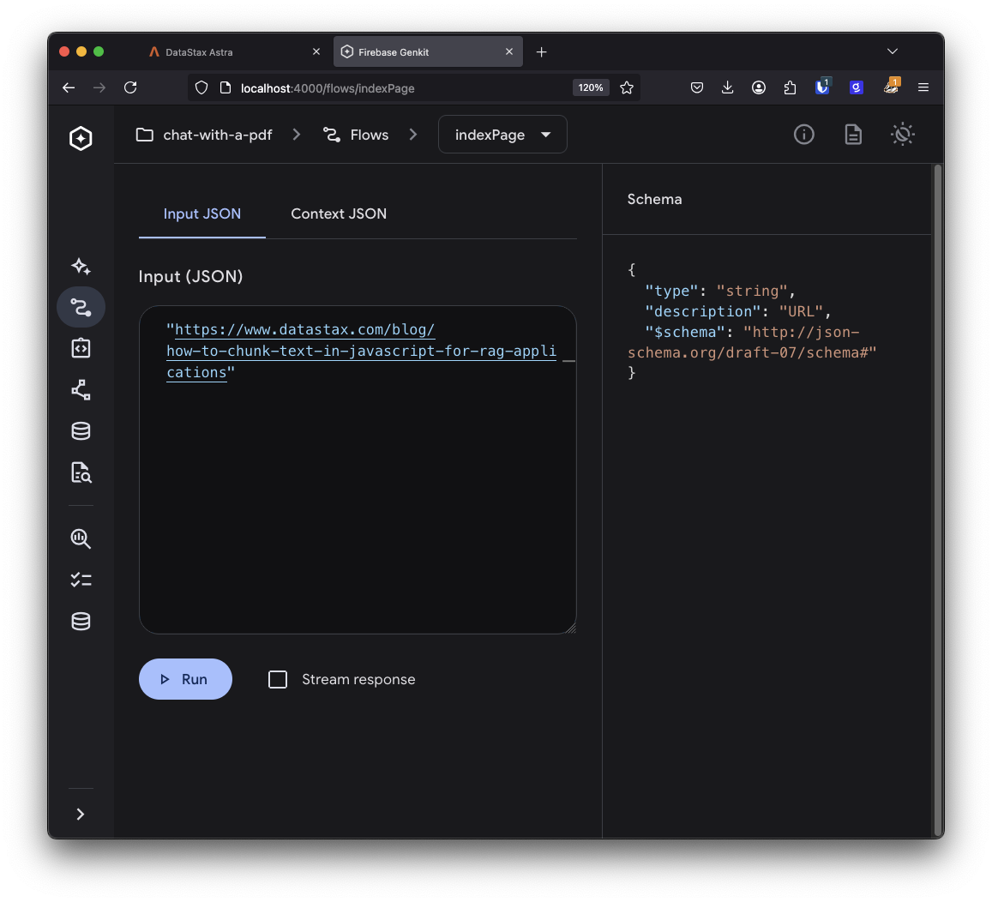Click the info icon in top bar
Image resolution: width=992 pixels, height=902 pixels.
[803, 135]
